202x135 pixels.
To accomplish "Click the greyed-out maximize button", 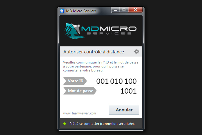I will pyautogui.click(x=124, y=10).
